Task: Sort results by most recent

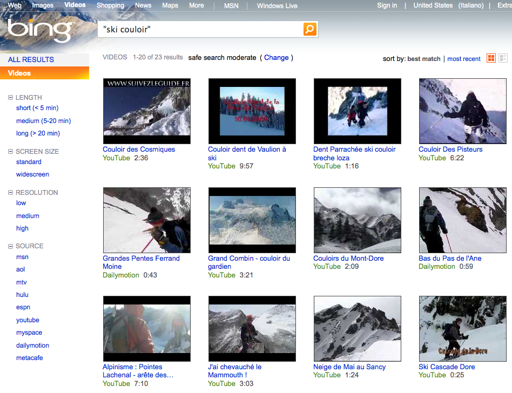Action: [463, 59]
